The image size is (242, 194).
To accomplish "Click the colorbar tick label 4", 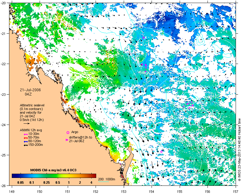I will [x=91, y=182].
